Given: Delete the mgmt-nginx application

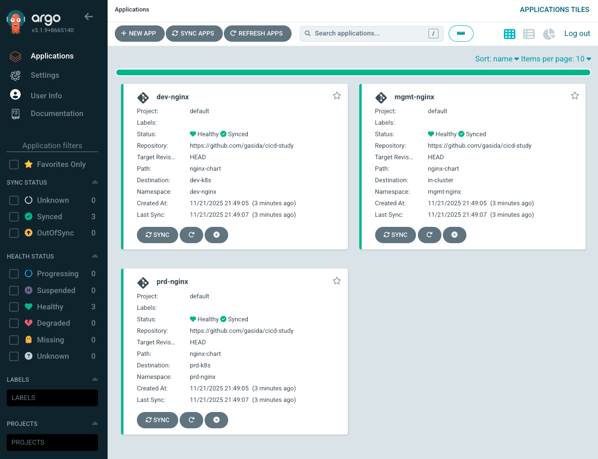Looking at the screenshot, I should (x=454, y=235).
